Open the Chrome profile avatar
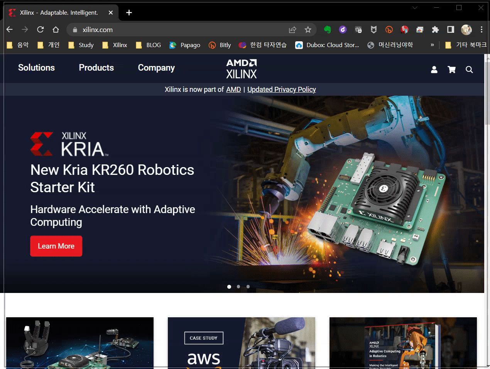Image resolution: width=490 pixels, height=369 pixels. 466,30
